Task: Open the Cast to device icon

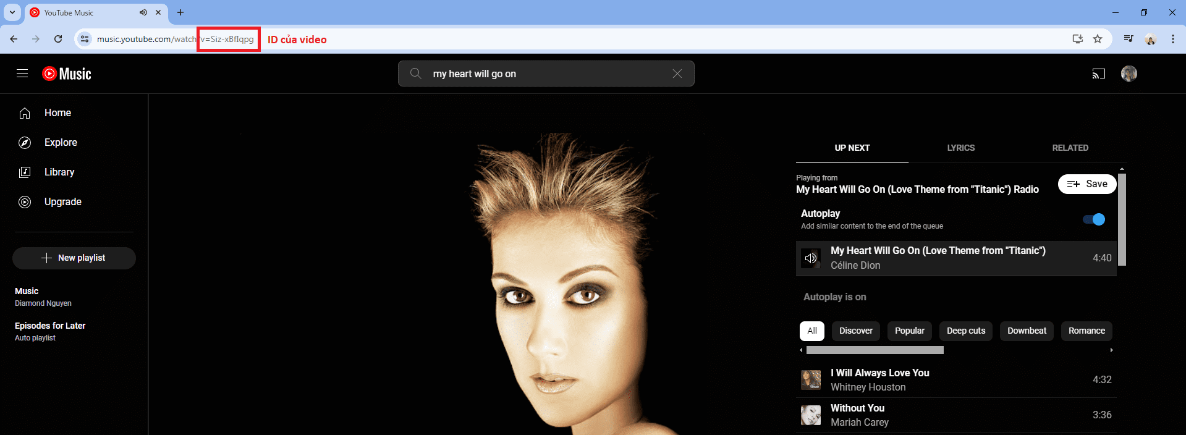Action: click(1098, 74)
